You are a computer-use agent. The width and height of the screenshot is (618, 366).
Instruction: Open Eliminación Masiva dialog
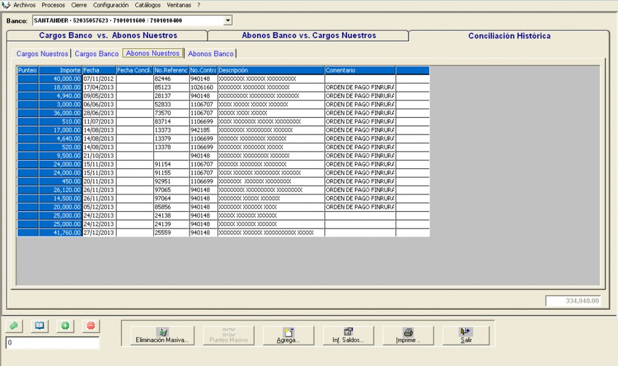[x=162, y=335]
